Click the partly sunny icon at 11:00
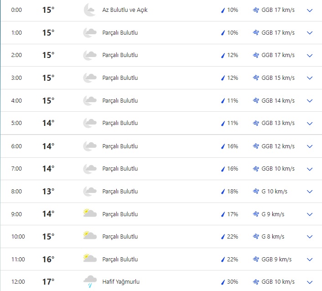322x291 pixels. [89, 259]
